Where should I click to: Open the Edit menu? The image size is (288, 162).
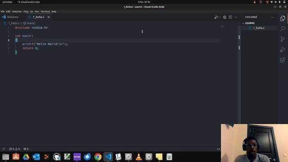[x=8, y=11]
